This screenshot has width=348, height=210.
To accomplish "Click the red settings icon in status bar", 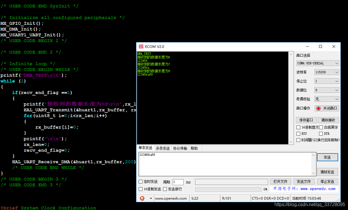I will [142, 198].
